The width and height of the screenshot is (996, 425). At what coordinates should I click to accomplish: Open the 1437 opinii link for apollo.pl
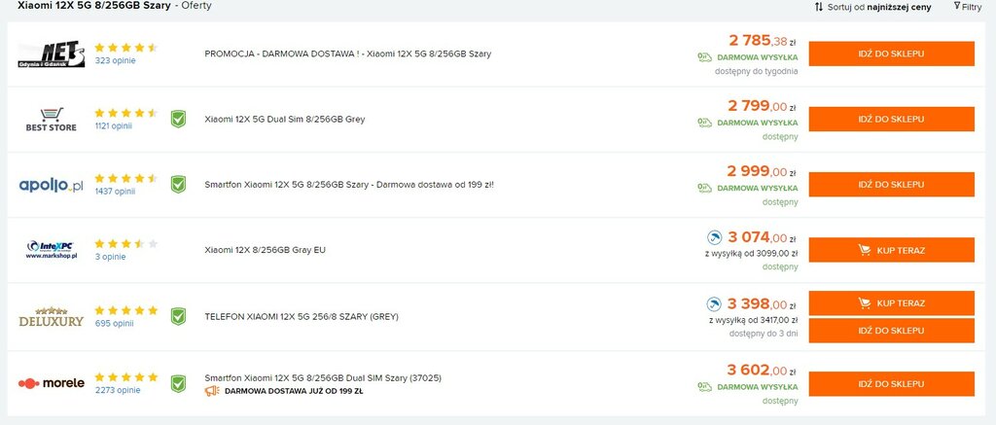pyautogui.click(x=115, y=192)
